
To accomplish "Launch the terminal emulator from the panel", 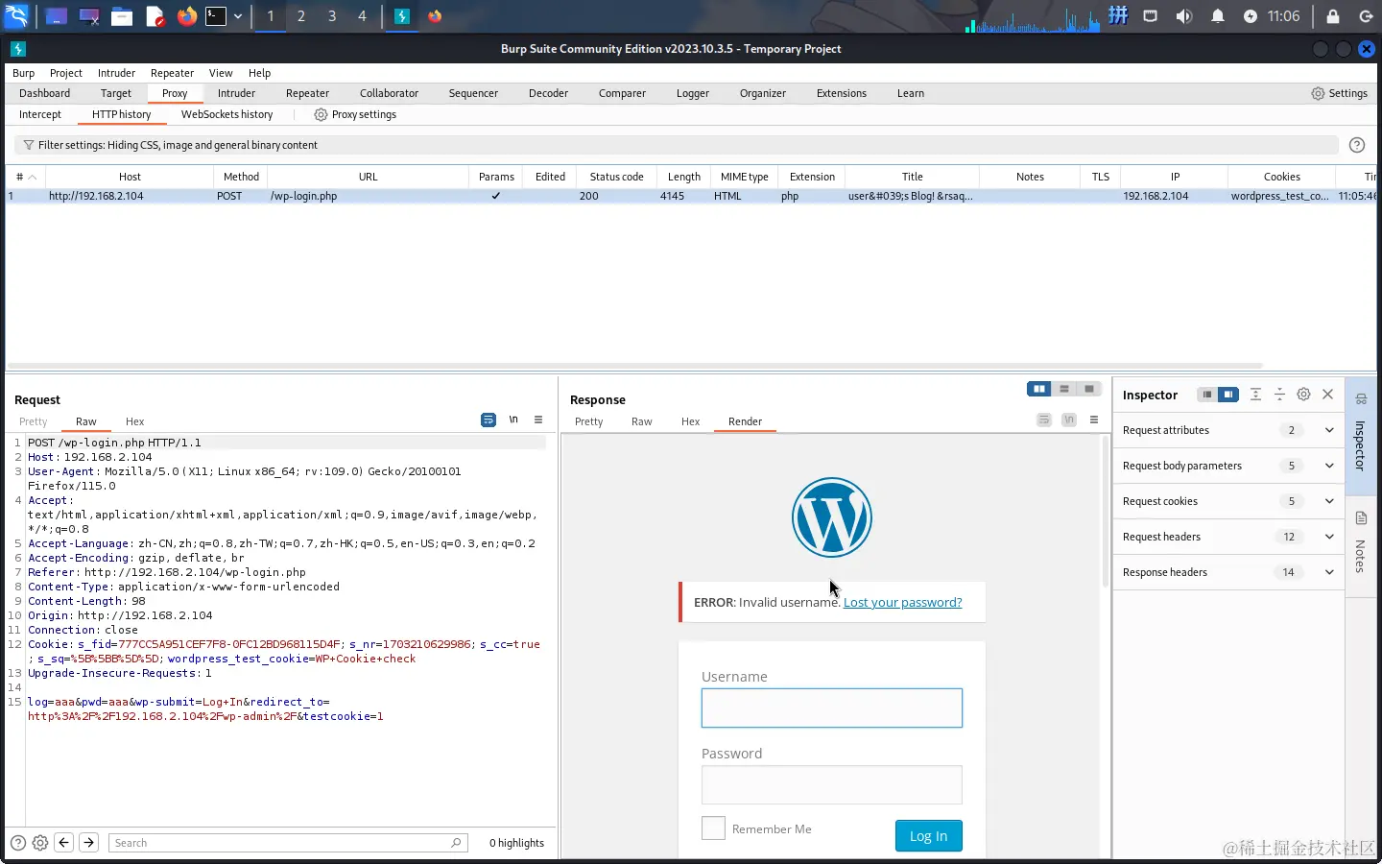I will 216,16.
